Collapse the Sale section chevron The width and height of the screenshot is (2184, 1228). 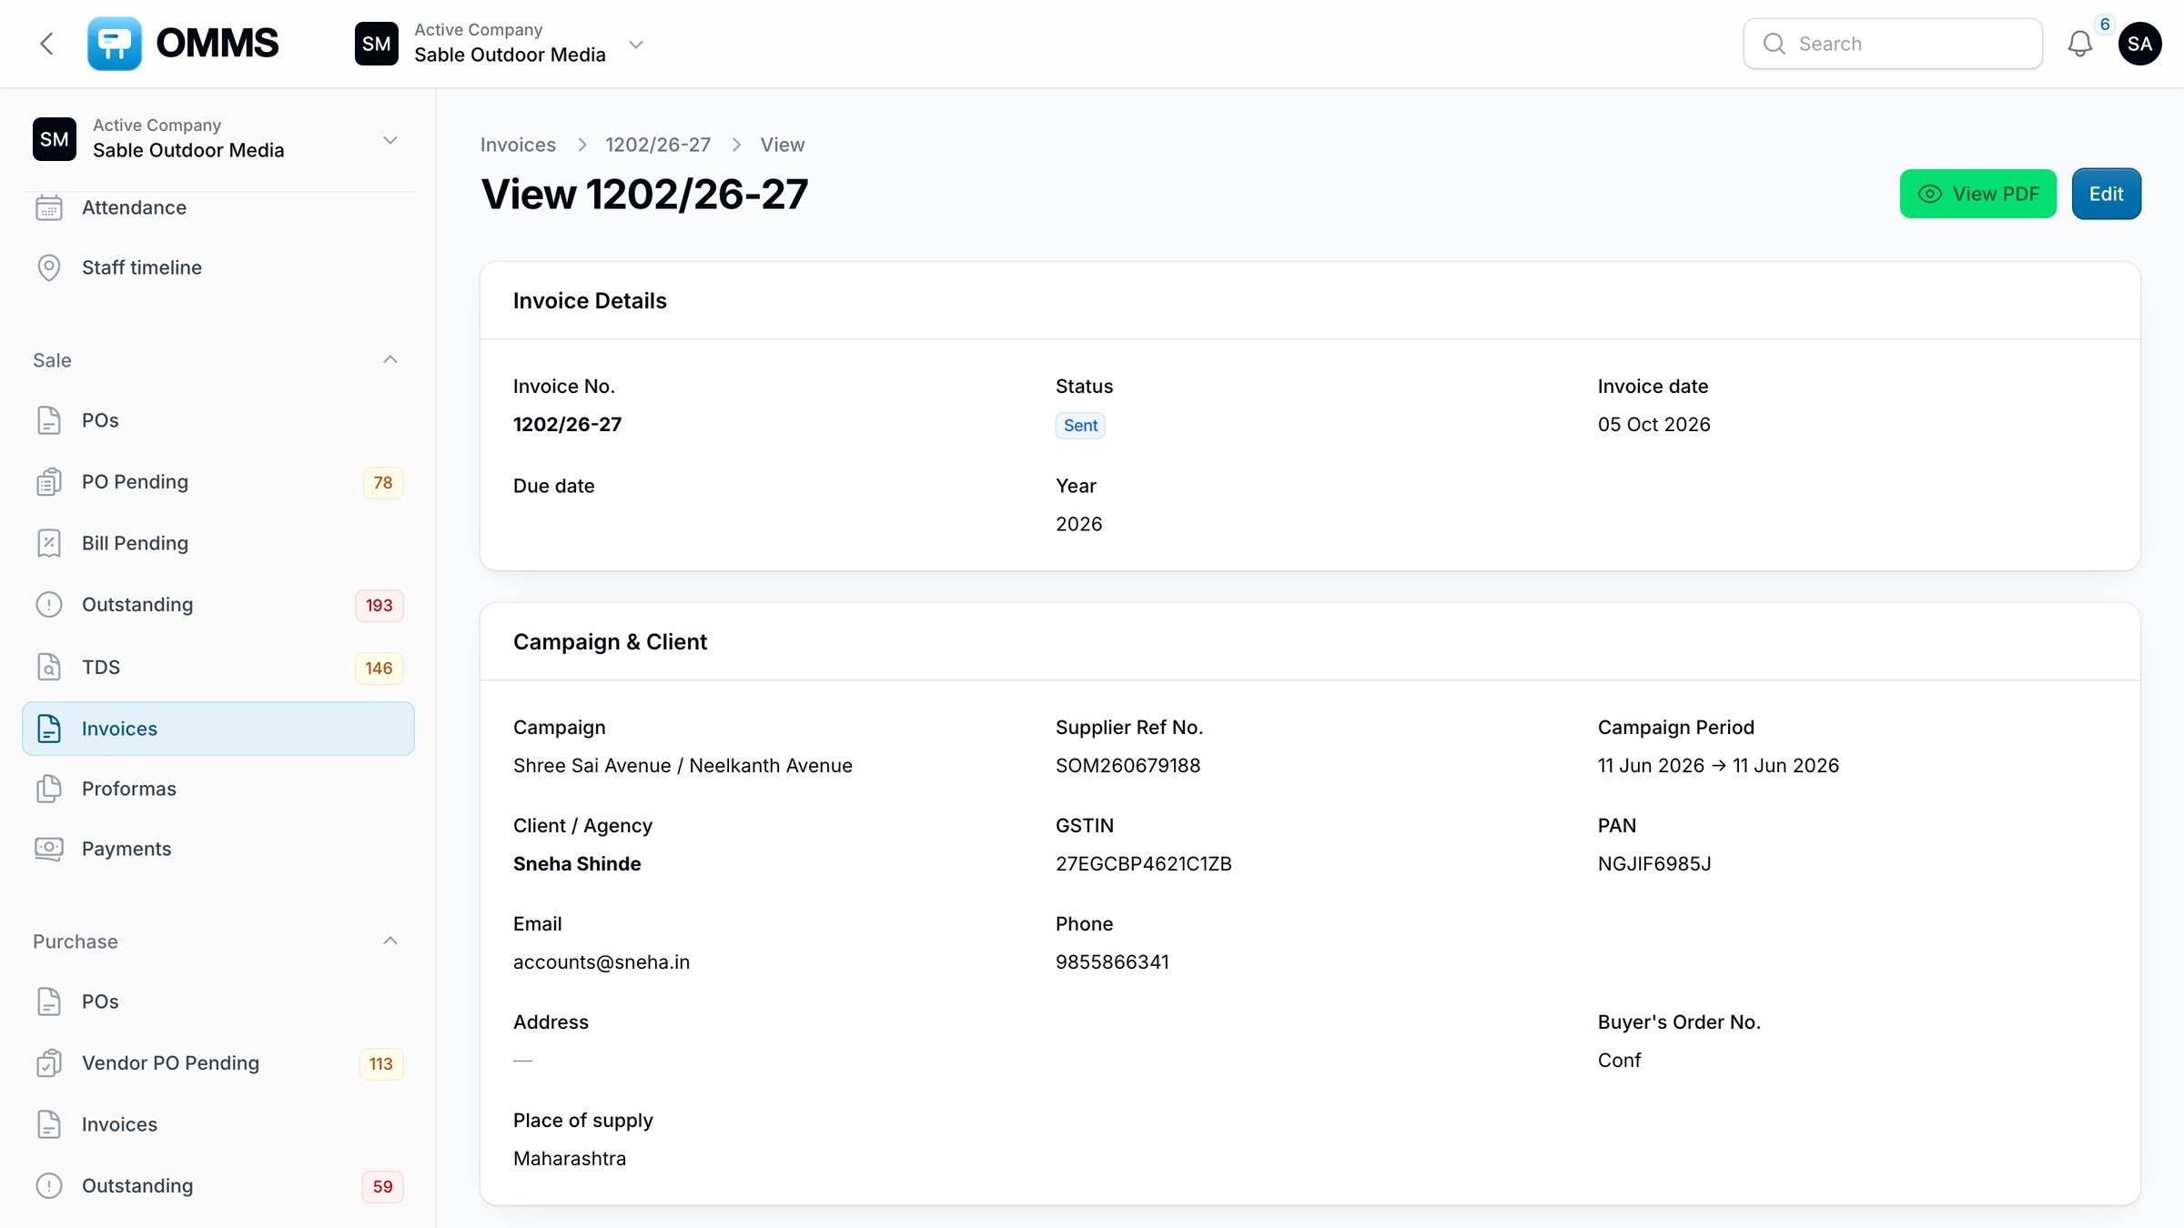390,360
